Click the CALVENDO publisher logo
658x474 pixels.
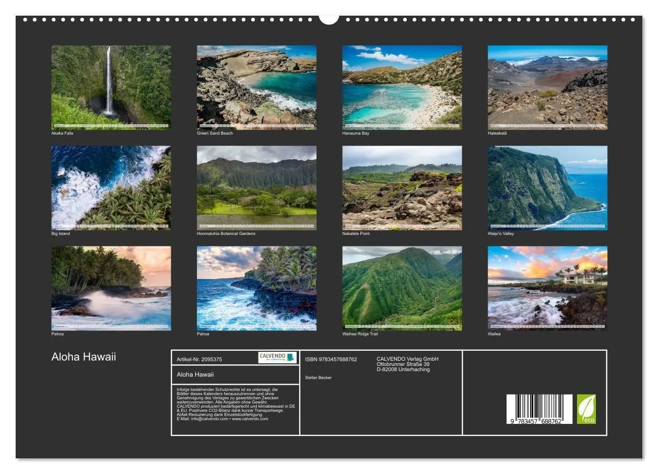point(277,357)
